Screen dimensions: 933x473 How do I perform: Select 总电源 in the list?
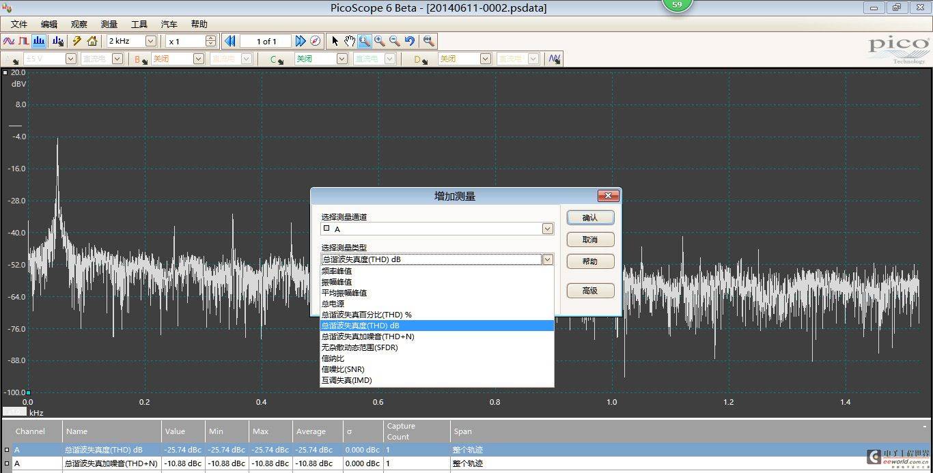pos(436,304)
